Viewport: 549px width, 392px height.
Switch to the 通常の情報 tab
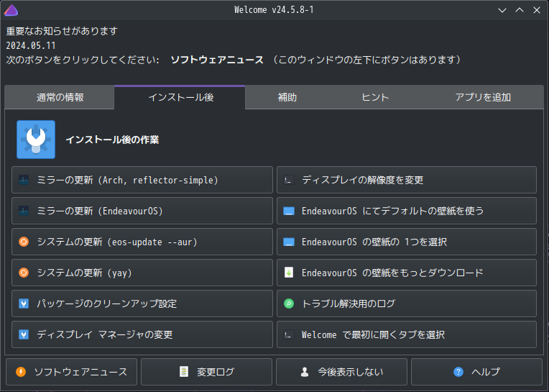pyautogui.click(x=60, y=97)
